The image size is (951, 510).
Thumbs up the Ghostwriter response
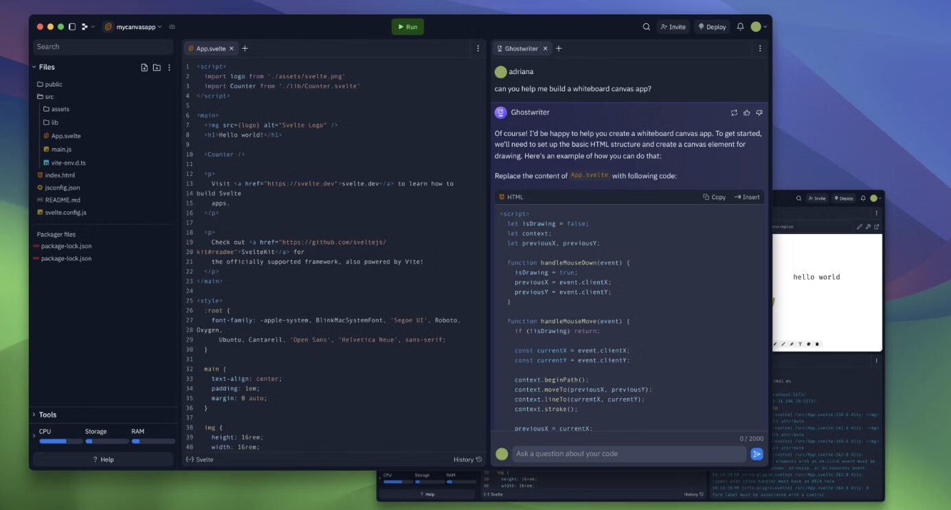point(746,113)
